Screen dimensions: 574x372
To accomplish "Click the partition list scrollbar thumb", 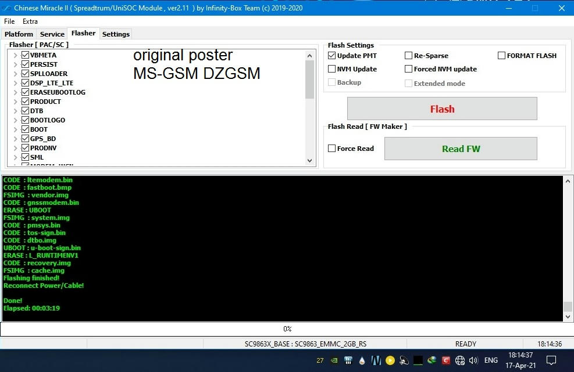I will (x=310, y=80).
